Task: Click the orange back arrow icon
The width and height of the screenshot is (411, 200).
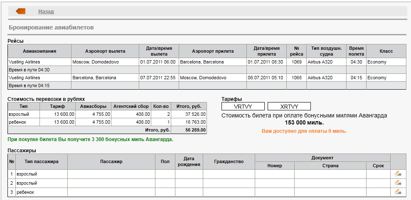Action: click(x=20, y=11)
